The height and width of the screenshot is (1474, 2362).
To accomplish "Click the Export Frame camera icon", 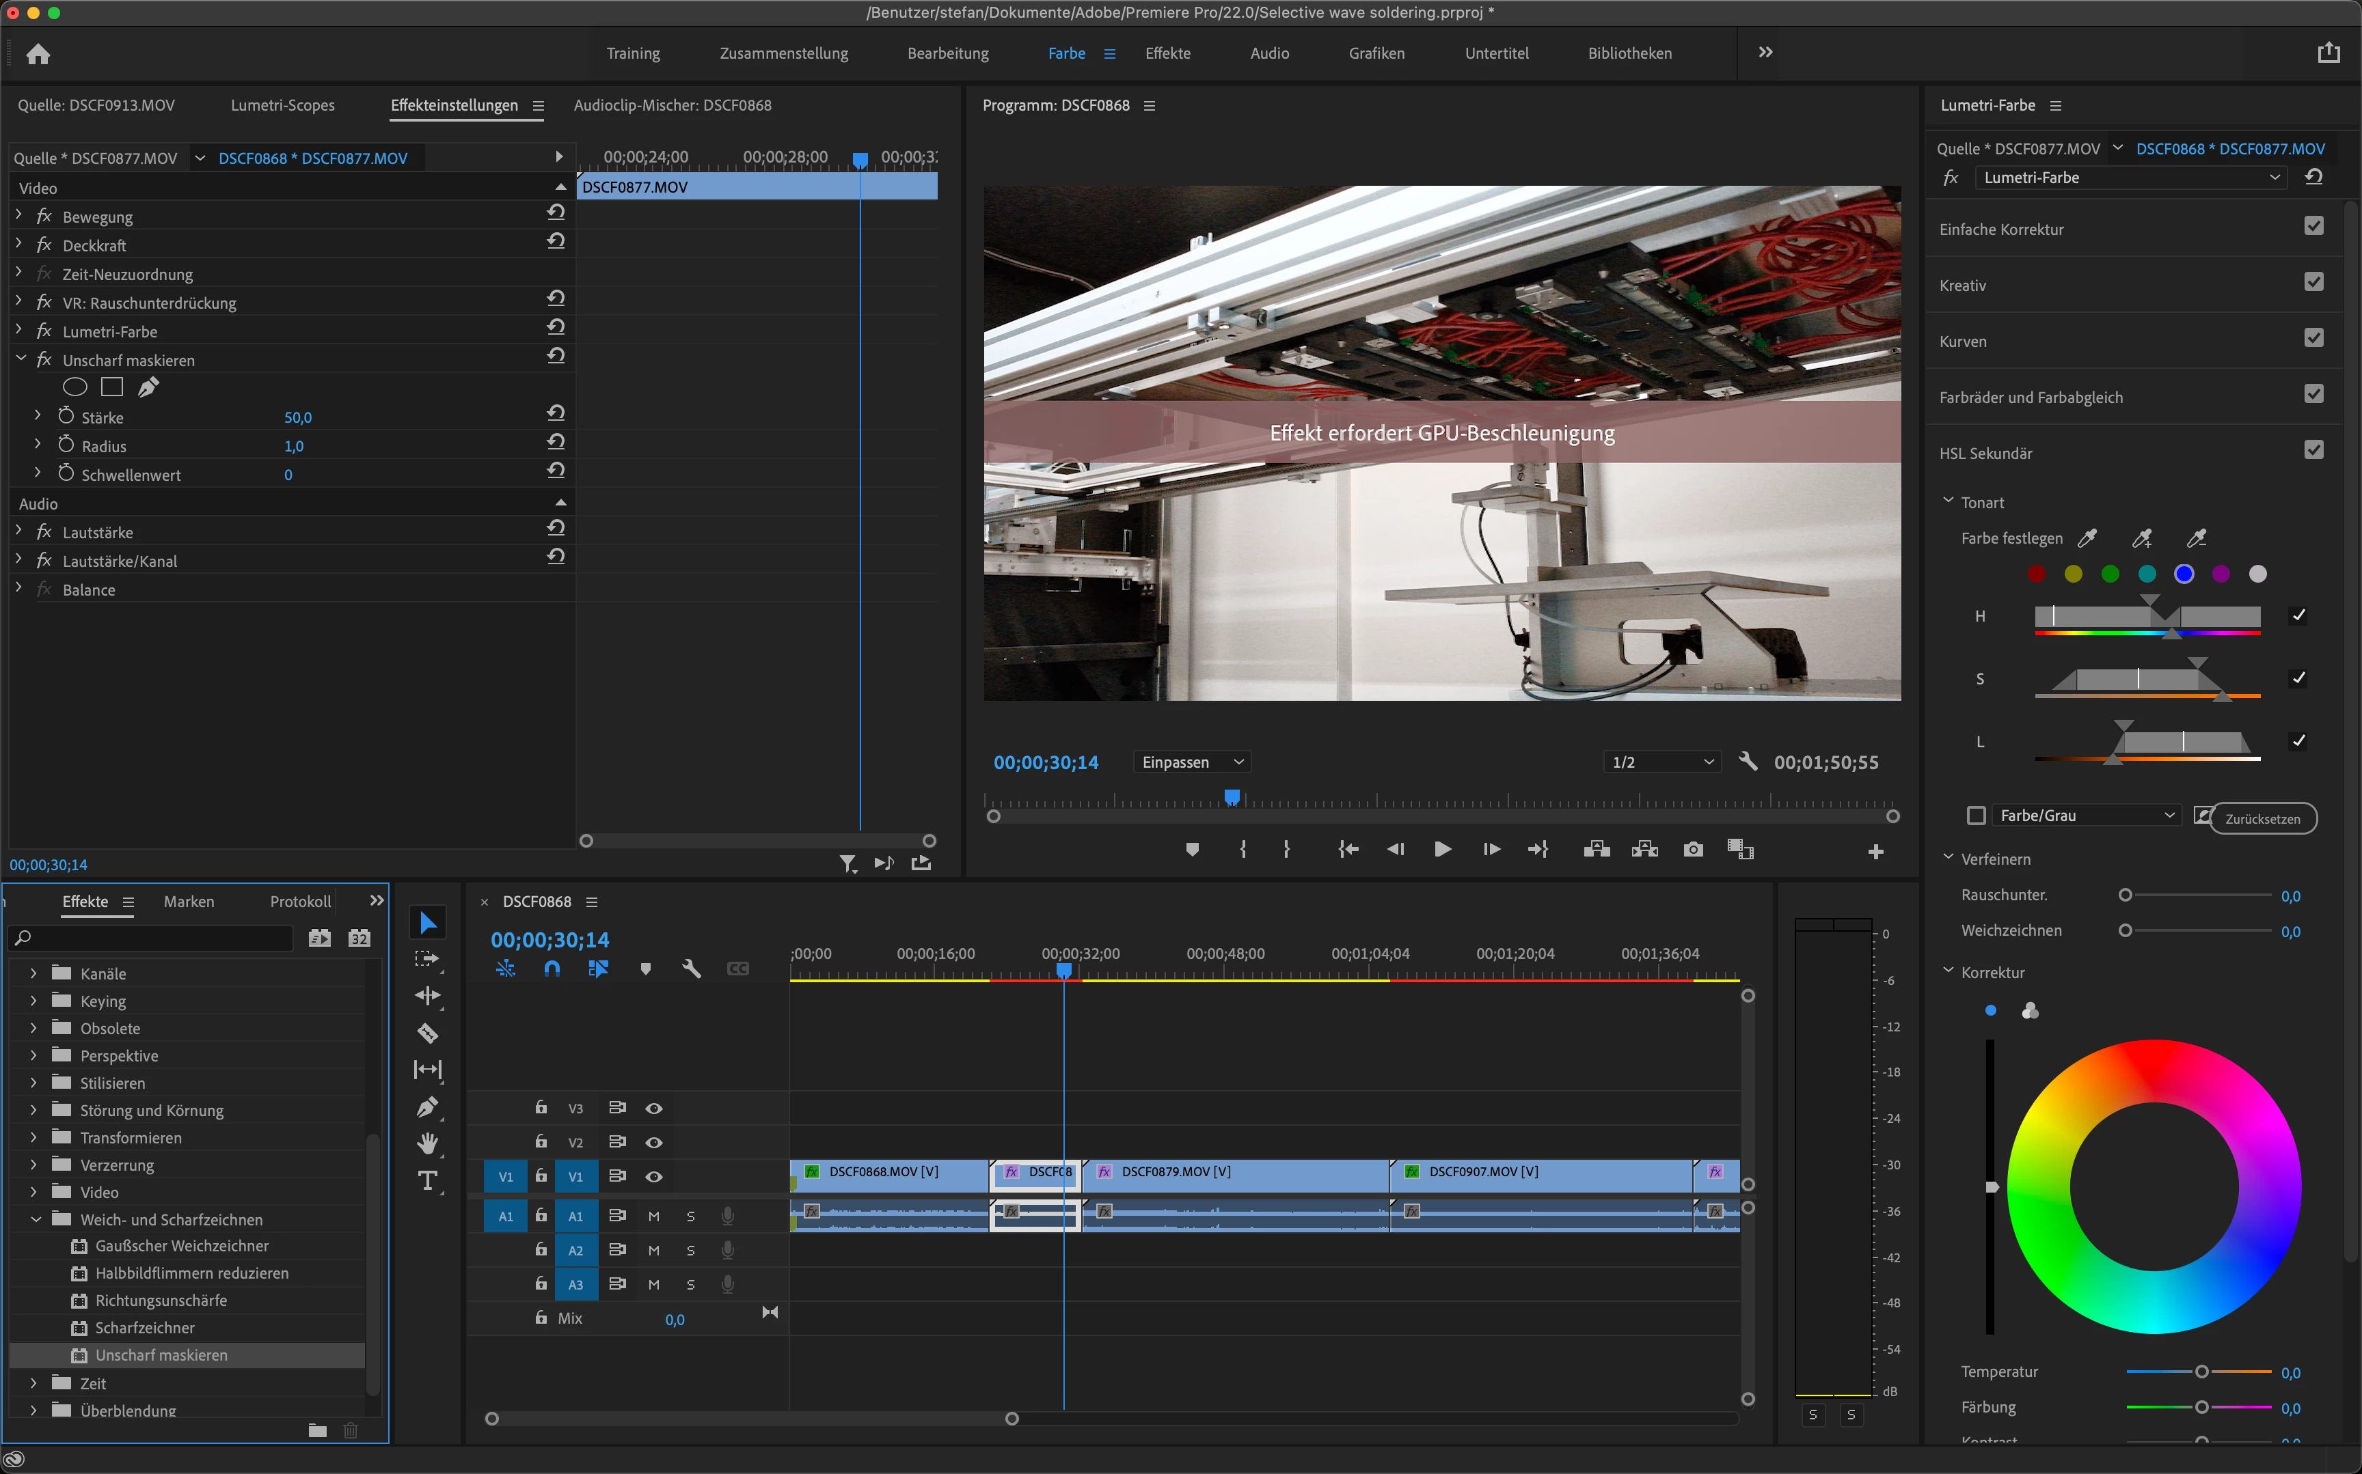I will click(1693, 849).
